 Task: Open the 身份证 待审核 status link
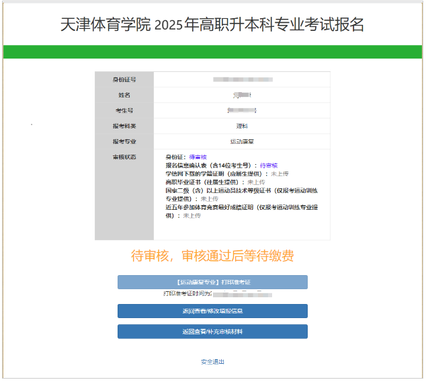click(x=200, y=158)
